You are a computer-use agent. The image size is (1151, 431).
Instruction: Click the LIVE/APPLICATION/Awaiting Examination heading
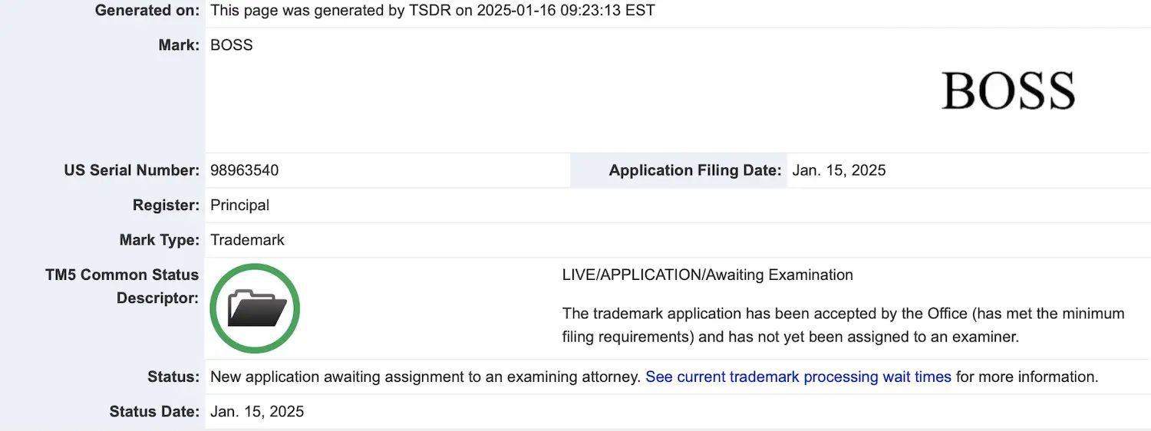[x=707, y=275]
